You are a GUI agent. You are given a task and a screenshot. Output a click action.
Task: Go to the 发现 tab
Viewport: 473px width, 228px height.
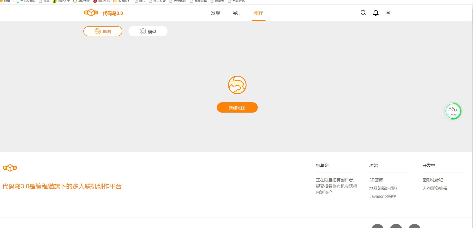tap(215, 13)
